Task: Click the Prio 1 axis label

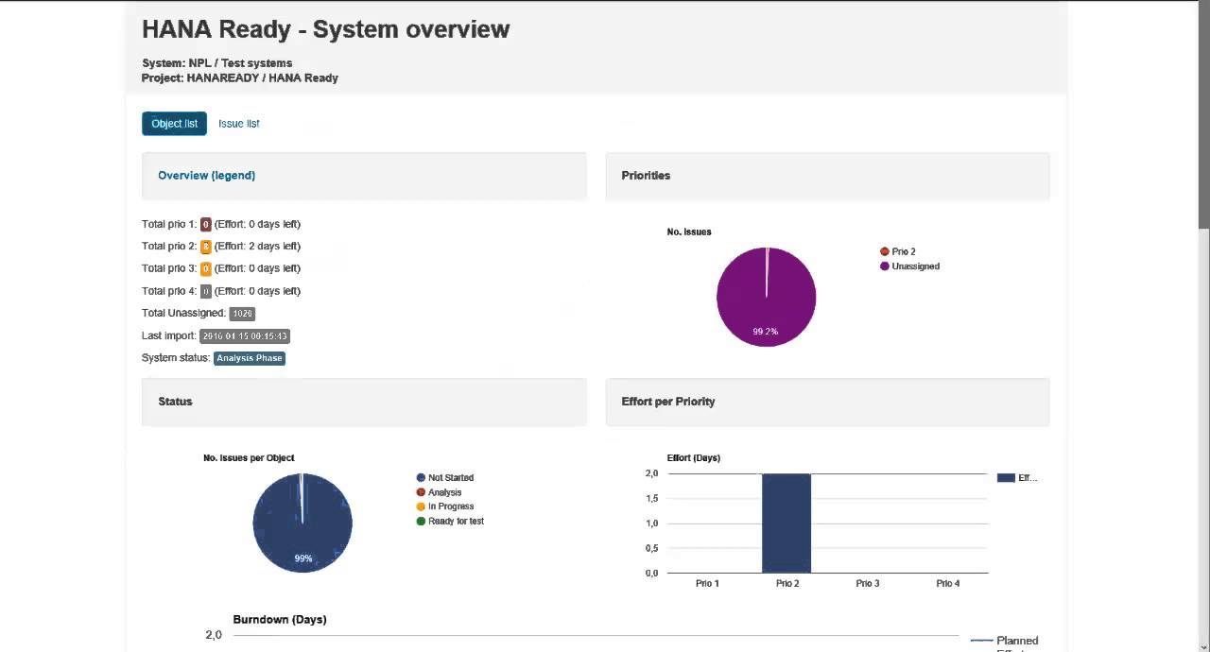Action: 707,584
